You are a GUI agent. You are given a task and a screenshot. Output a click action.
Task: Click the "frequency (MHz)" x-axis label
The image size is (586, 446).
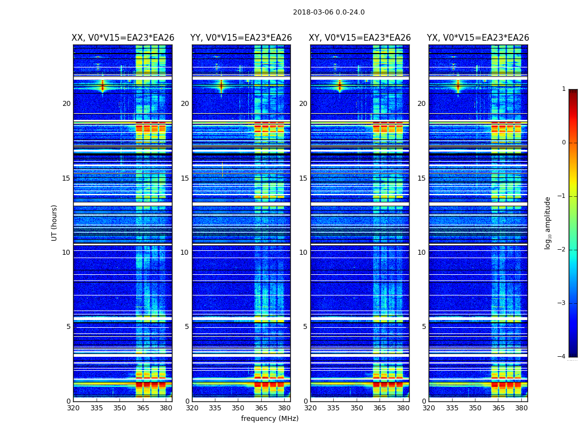[270, 419]
